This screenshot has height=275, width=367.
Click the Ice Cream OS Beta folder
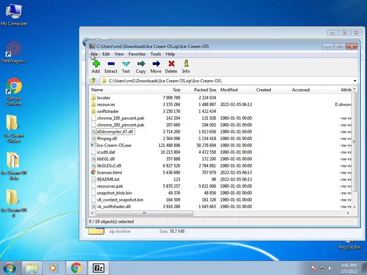[14, 166]
